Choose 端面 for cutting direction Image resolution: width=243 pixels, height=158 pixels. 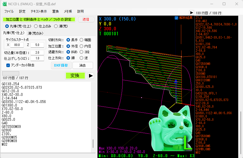tap(82, 40)
